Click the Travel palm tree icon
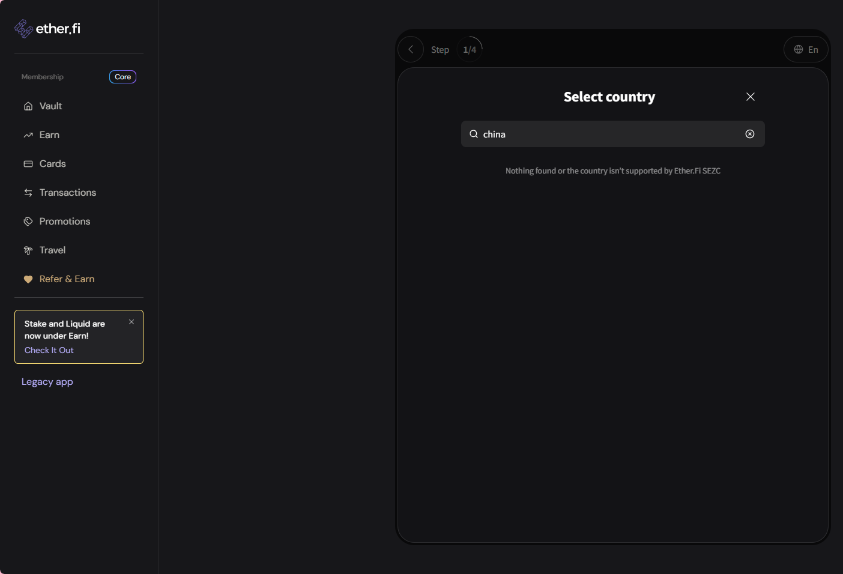This screenshot has width=843, height=574. pos(28,250)
